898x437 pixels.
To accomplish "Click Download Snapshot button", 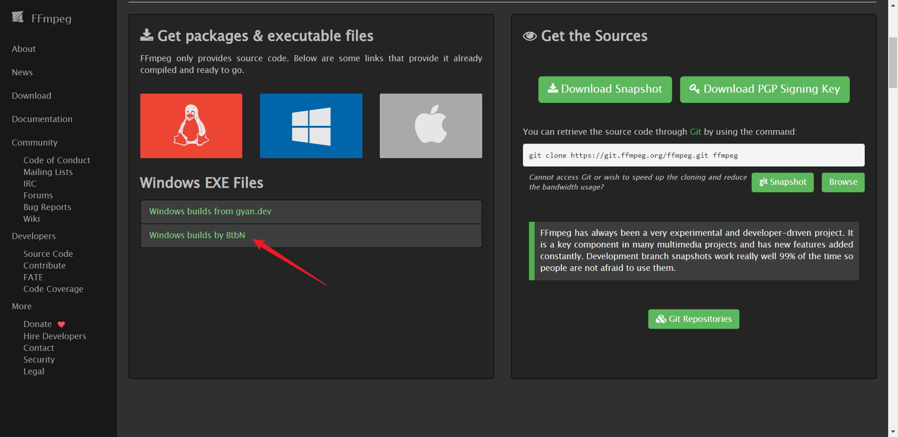I will point(605,89).
